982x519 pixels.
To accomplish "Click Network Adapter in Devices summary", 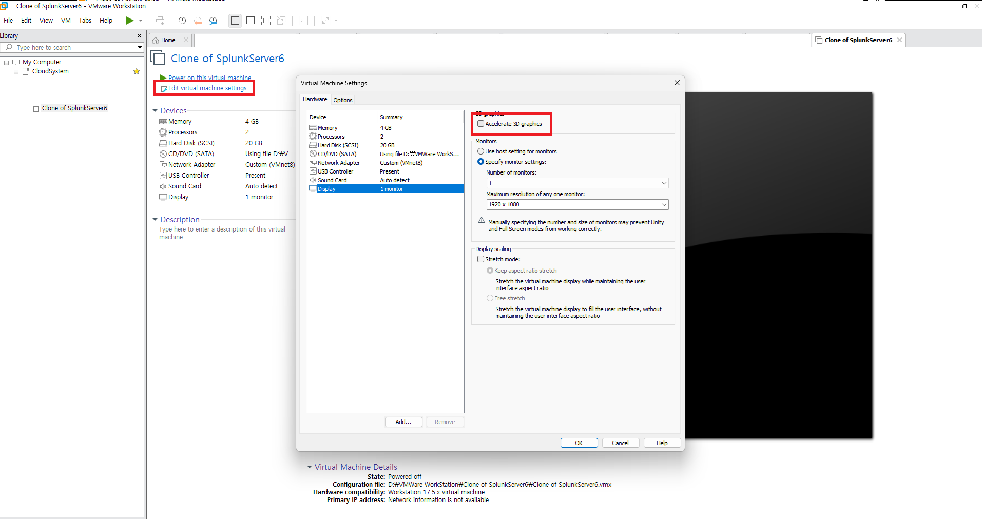I will [x=191, y=165].
